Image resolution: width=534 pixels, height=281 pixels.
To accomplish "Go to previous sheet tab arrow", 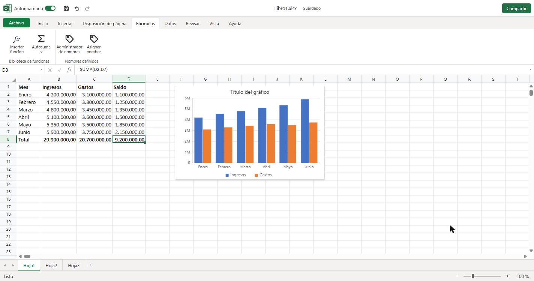I will [x=5, y=265].
